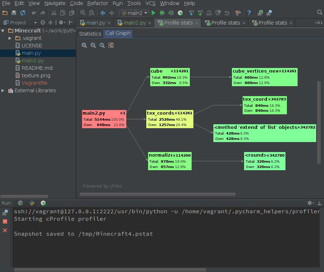Click the tex_coords node in graph
The width and height of the screenshot is (324, 272).
point(170,119)
